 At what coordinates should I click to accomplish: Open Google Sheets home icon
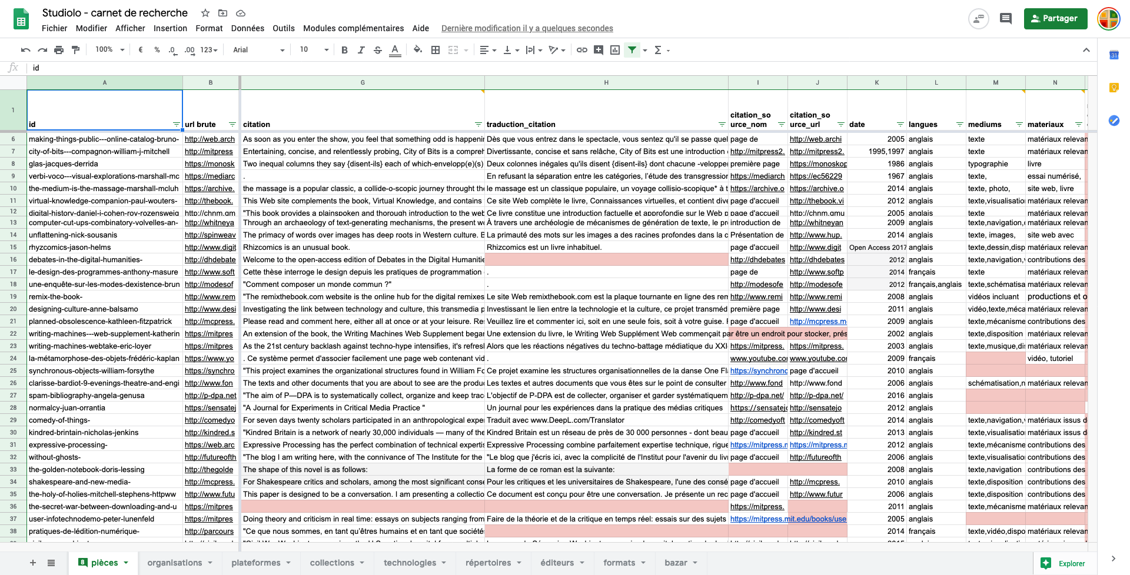pos(21,19)
